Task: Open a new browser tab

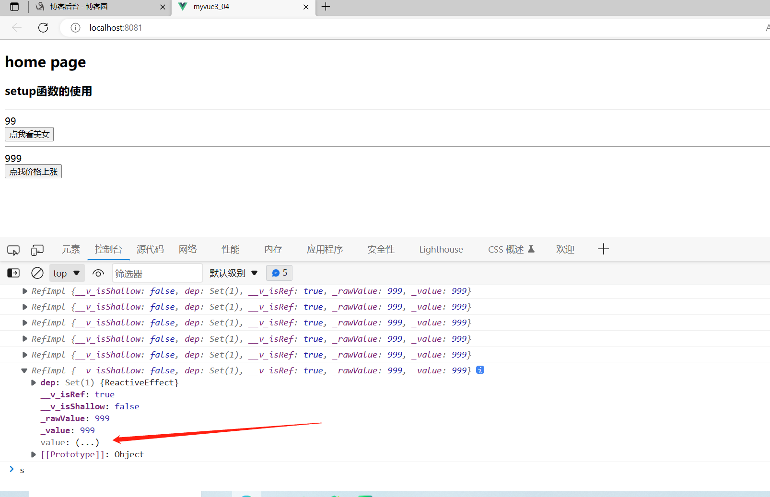Action: [x=326, y=7]
